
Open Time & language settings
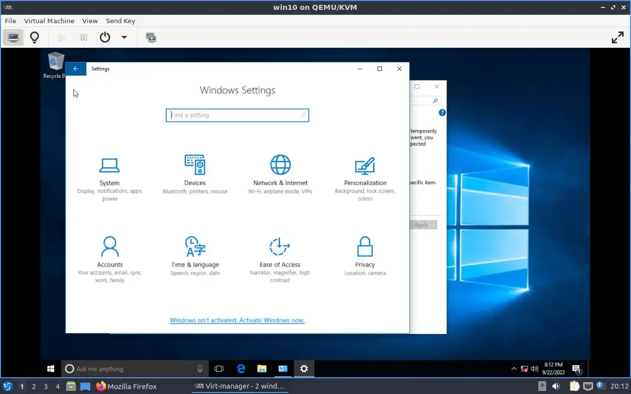click(x=195, y=257)
